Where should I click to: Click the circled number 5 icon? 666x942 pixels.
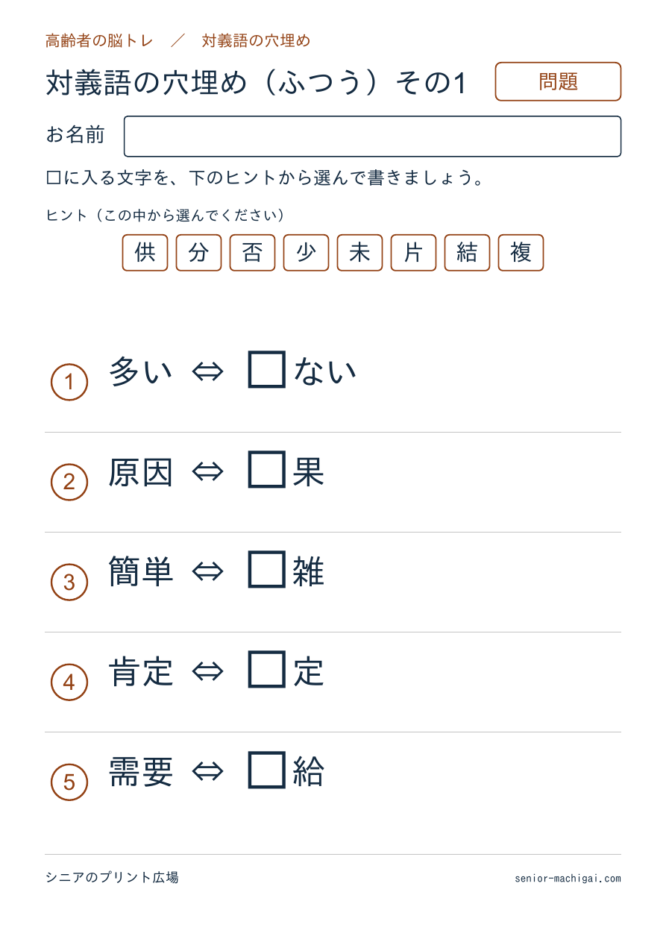point(69,782)
